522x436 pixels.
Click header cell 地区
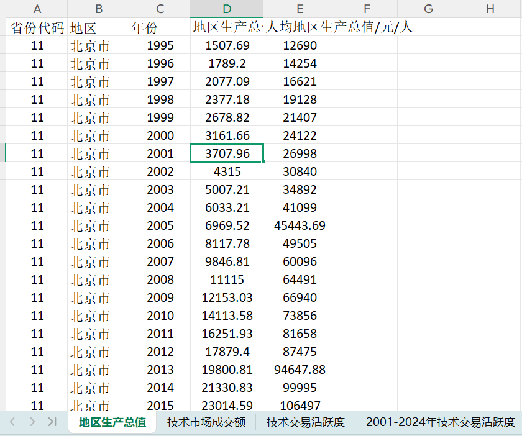tap(98, 27)
